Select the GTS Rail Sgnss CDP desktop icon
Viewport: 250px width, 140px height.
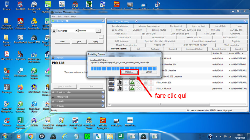click(103, 123)
